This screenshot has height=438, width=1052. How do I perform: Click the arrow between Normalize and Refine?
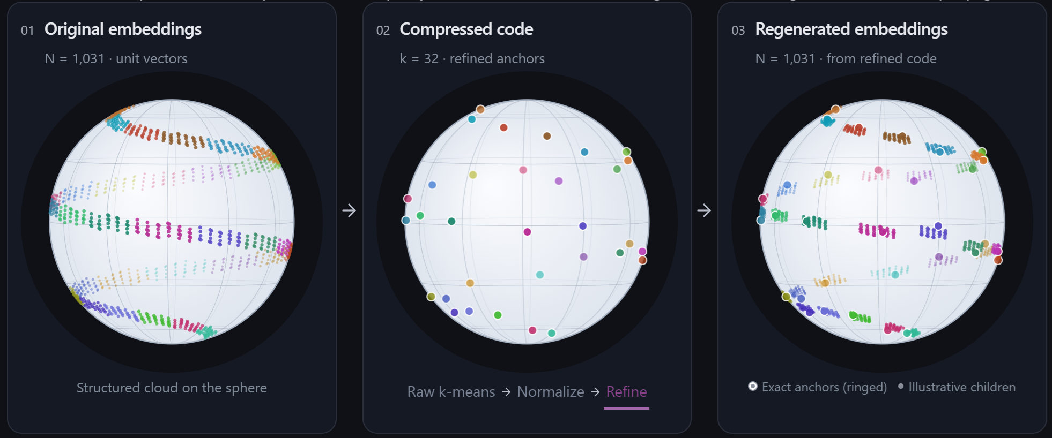tap(595, 392)
